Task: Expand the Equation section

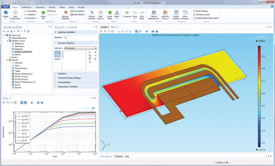Action: pyautogui.click(x=76, y=74)
